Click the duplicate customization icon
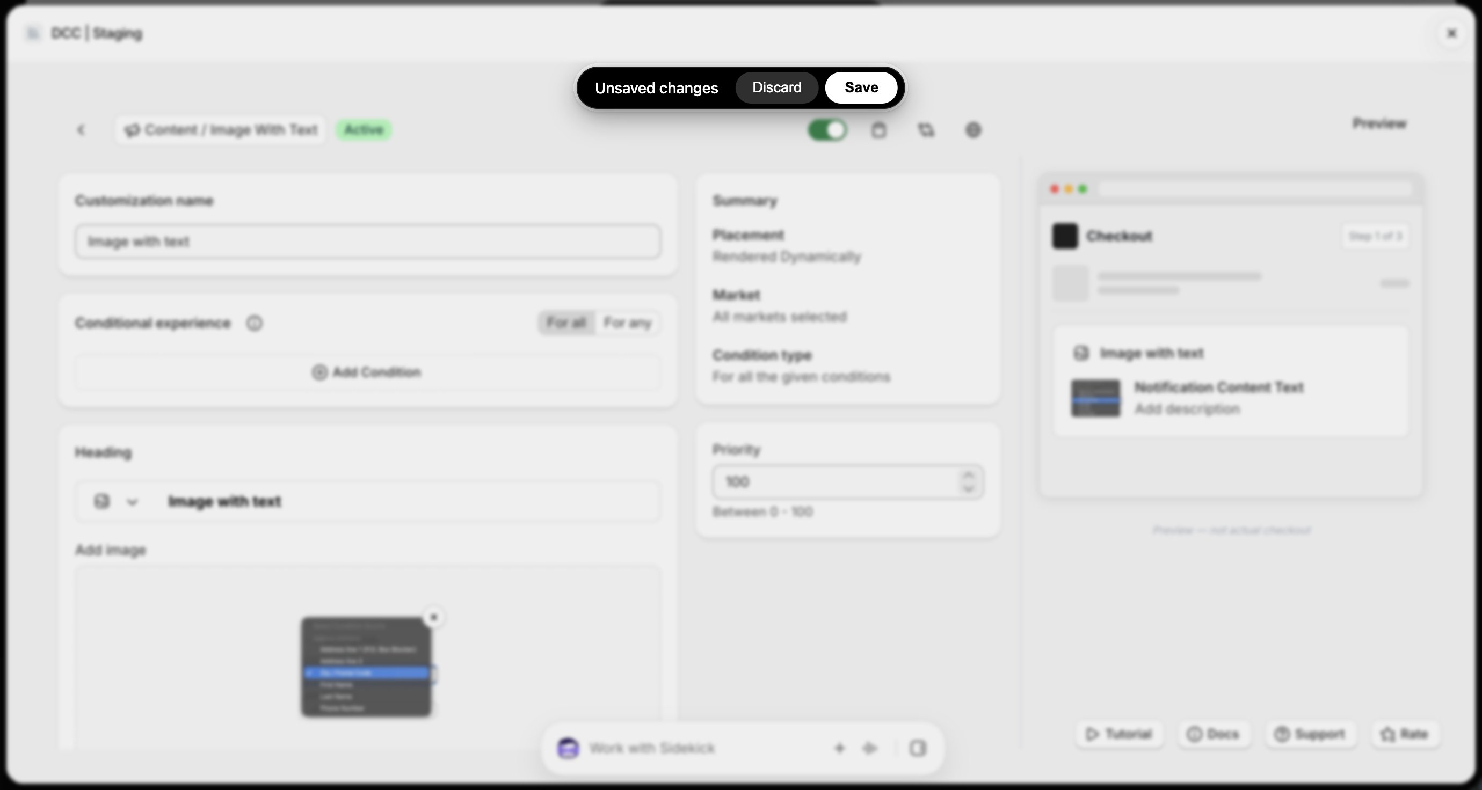 click(926, 130)
